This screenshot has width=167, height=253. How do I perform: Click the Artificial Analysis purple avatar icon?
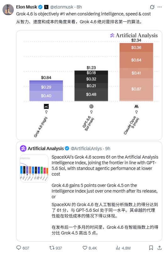click(x=23, y=148)
